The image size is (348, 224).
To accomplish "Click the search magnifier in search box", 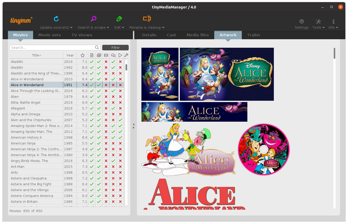I will click(x=97, y=48).
